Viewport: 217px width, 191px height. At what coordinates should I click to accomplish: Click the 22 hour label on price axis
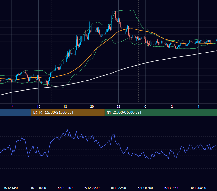tap(118, 107)
